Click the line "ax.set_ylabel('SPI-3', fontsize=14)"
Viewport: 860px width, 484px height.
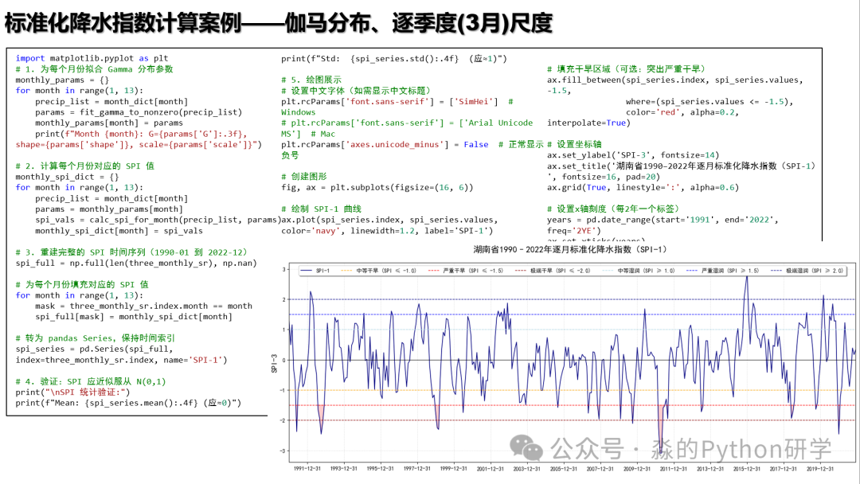[633, 155]
